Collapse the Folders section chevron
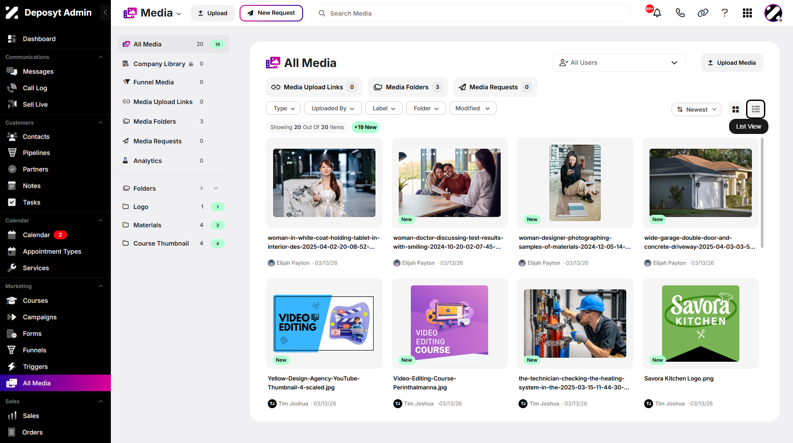Screen dimensions: 793x443 click(216, 188)
